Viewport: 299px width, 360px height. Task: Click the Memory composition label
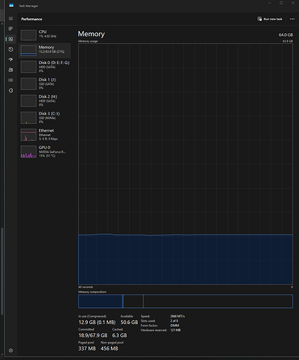pos(92,292)
